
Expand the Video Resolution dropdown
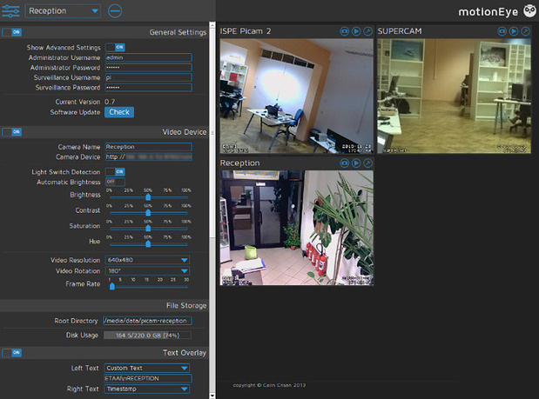(147, 260)
